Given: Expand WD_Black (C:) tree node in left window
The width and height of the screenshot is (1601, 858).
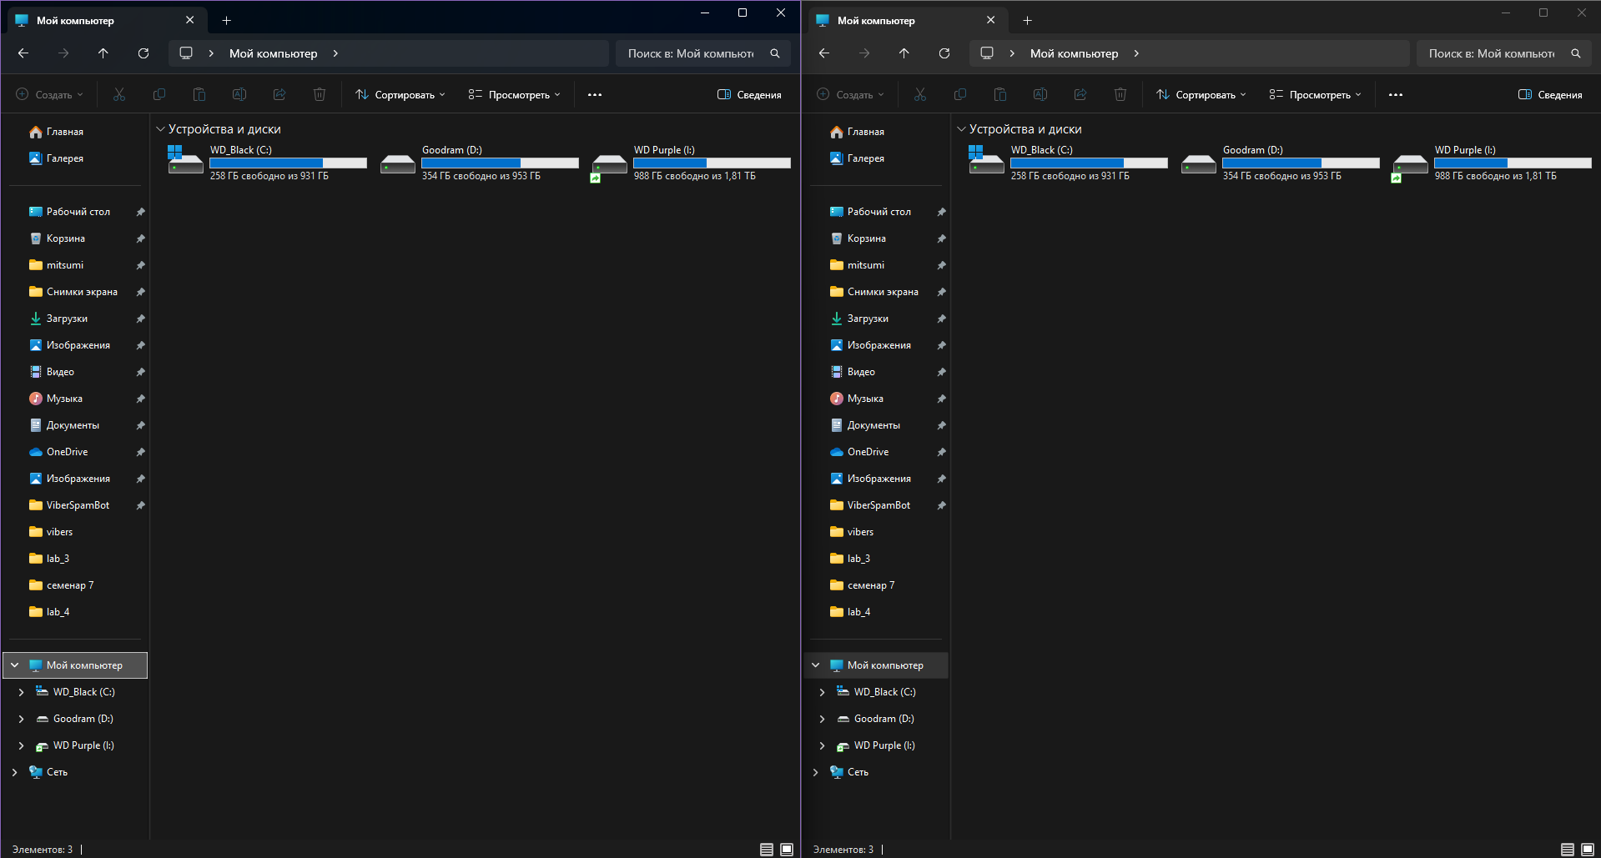Looking at the screenshot, I should [x=22, y=692].
